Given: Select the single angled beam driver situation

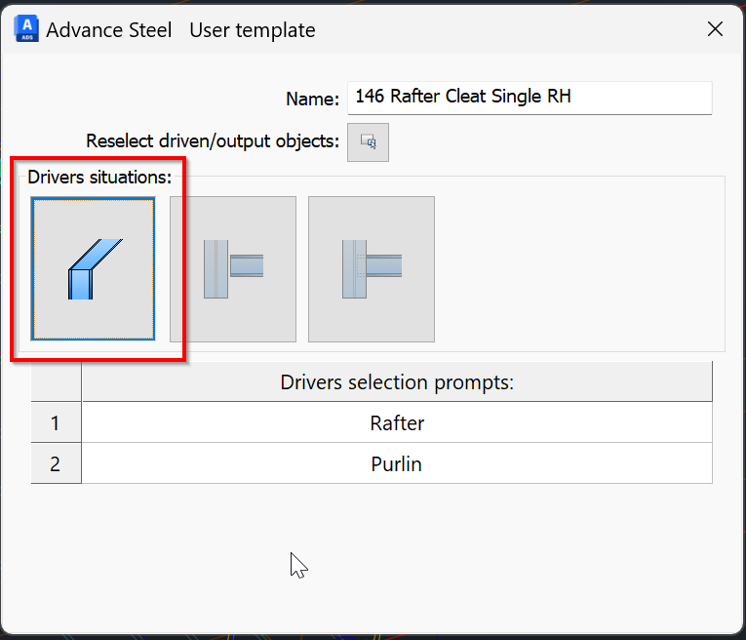Looking at the screenshot, I should (x=93, y=268).
